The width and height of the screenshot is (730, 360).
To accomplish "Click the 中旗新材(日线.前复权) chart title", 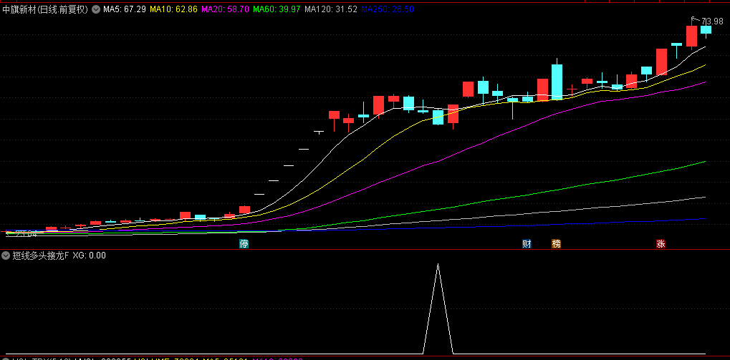I will (x=46, y=9).
